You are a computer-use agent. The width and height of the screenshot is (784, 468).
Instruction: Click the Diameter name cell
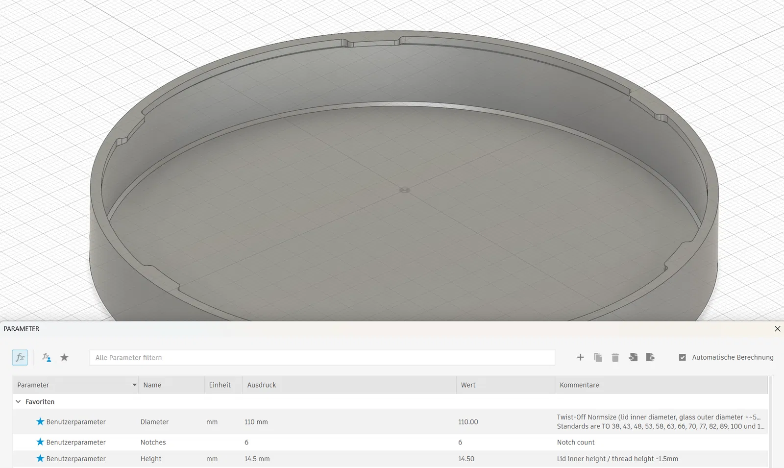[x=154, y=422]
